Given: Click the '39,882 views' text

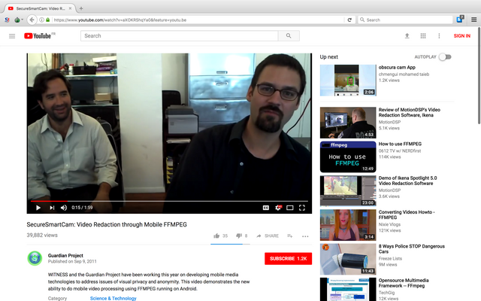Looking at the screenshot, I should point(42,236).
